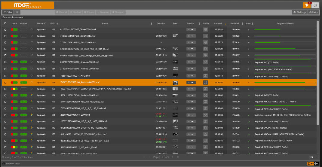Sort table by Name column header
Screen dimensions: 322x167
coord(105,23)
